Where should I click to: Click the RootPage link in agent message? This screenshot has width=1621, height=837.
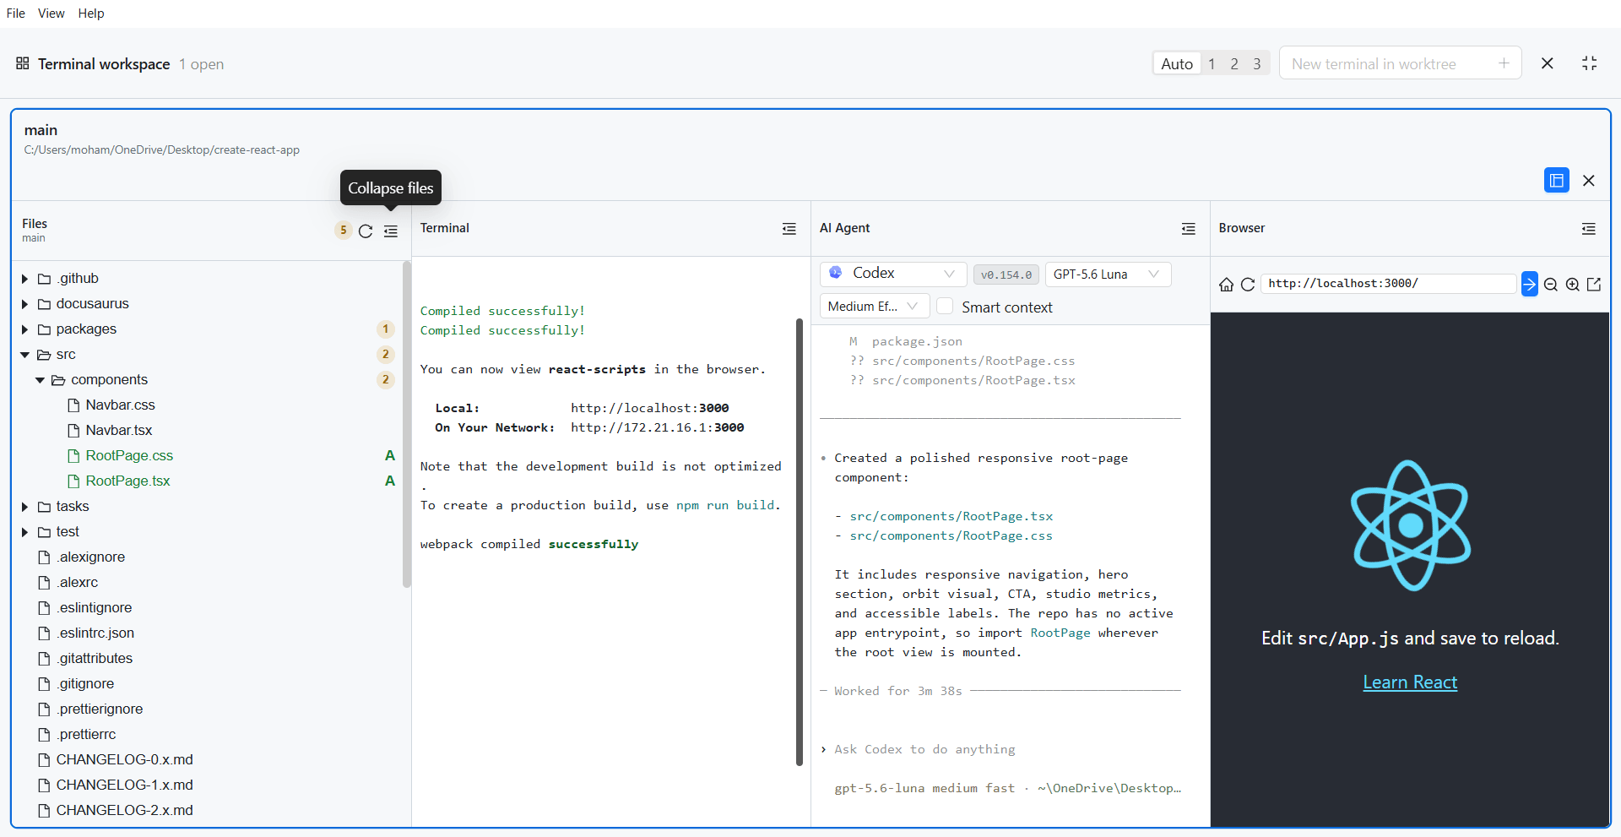[x=1060, y=633]
